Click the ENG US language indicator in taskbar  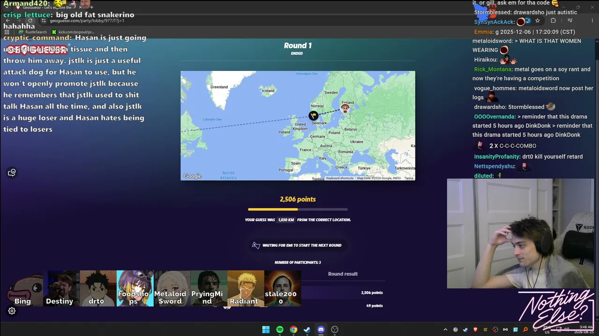pos(547,329)
